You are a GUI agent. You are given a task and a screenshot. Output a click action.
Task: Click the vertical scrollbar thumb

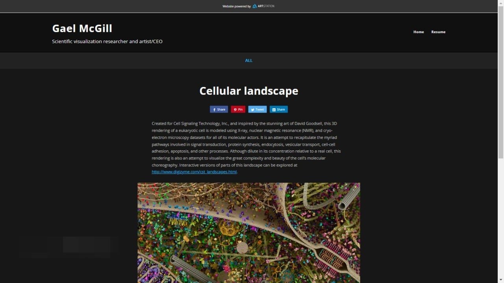click(501, 79)
